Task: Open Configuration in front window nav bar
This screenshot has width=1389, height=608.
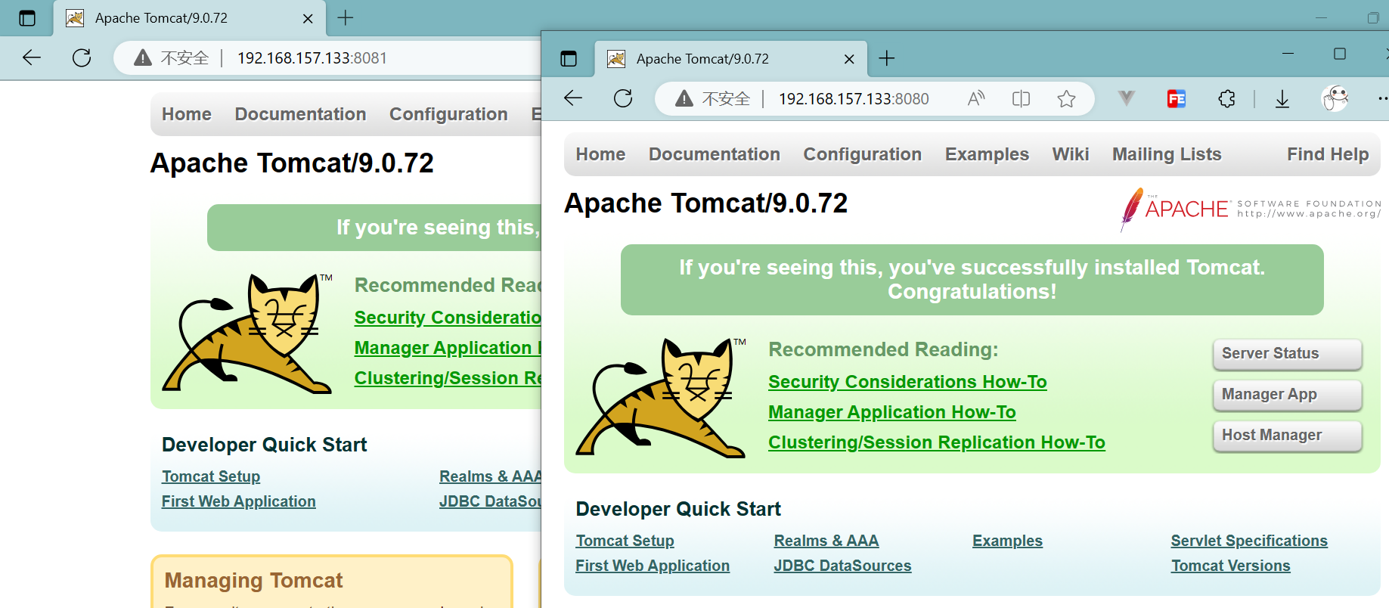Action: click(x=863, y=154)
